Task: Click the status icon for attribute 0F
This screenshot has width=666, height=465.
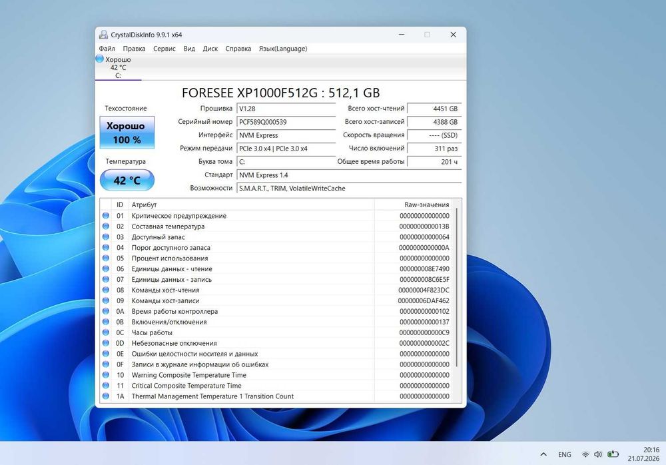Action: (x=106, y=364)
